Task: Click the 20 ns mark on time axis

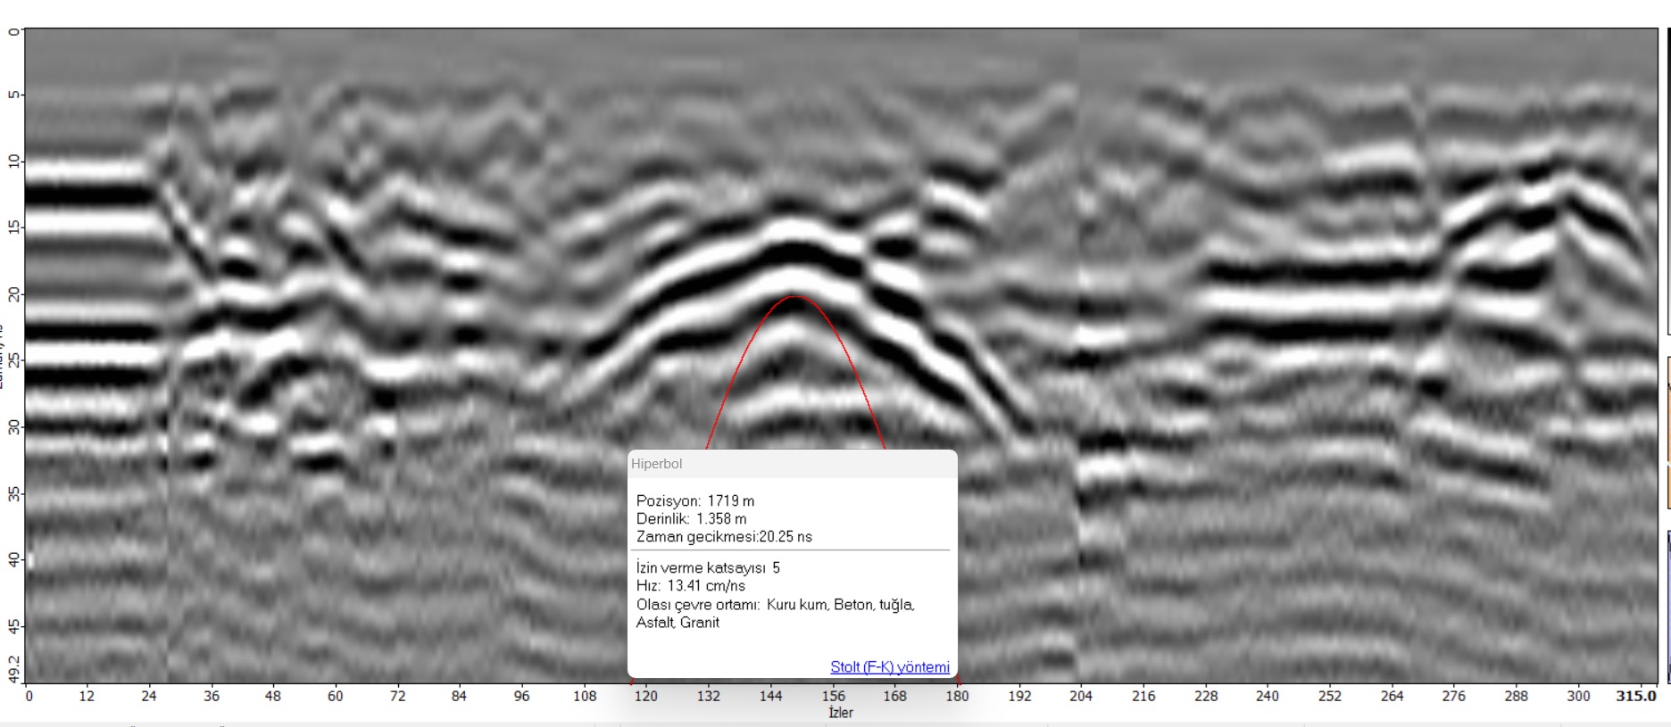Action: click(x=14, y=294)
